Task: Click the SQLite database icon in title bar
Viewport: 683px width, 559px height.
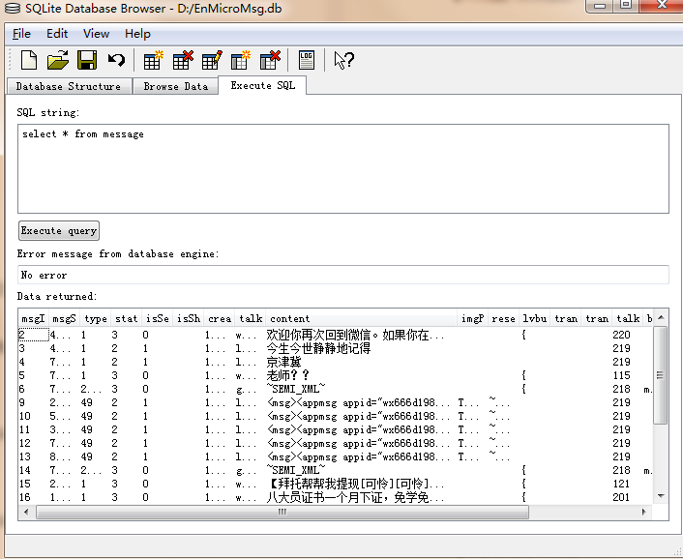Action: (x=13, y=8)
